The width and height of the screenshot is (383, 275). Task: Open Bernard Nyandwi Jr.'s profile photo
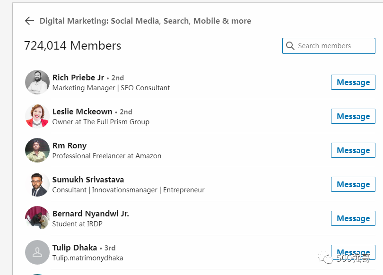coord(37,218)
